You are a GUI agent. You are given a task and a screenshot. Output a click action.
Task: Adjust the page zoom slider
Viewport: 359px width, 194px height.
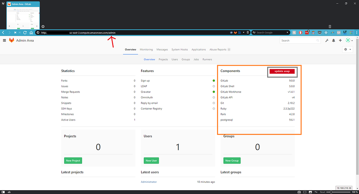[338, 192]
